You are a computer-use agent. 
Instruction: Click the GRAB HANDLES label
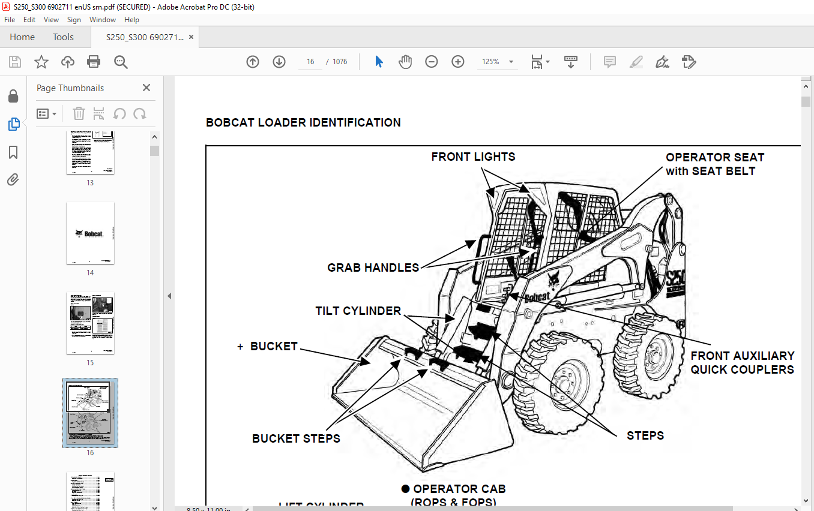pos(373,267)
